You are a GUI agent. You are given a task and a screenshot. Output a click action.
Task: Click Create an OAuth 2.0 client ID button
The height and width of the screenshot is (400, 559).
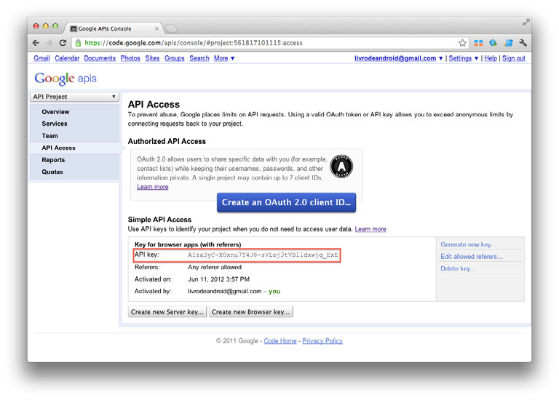[286, 202]
